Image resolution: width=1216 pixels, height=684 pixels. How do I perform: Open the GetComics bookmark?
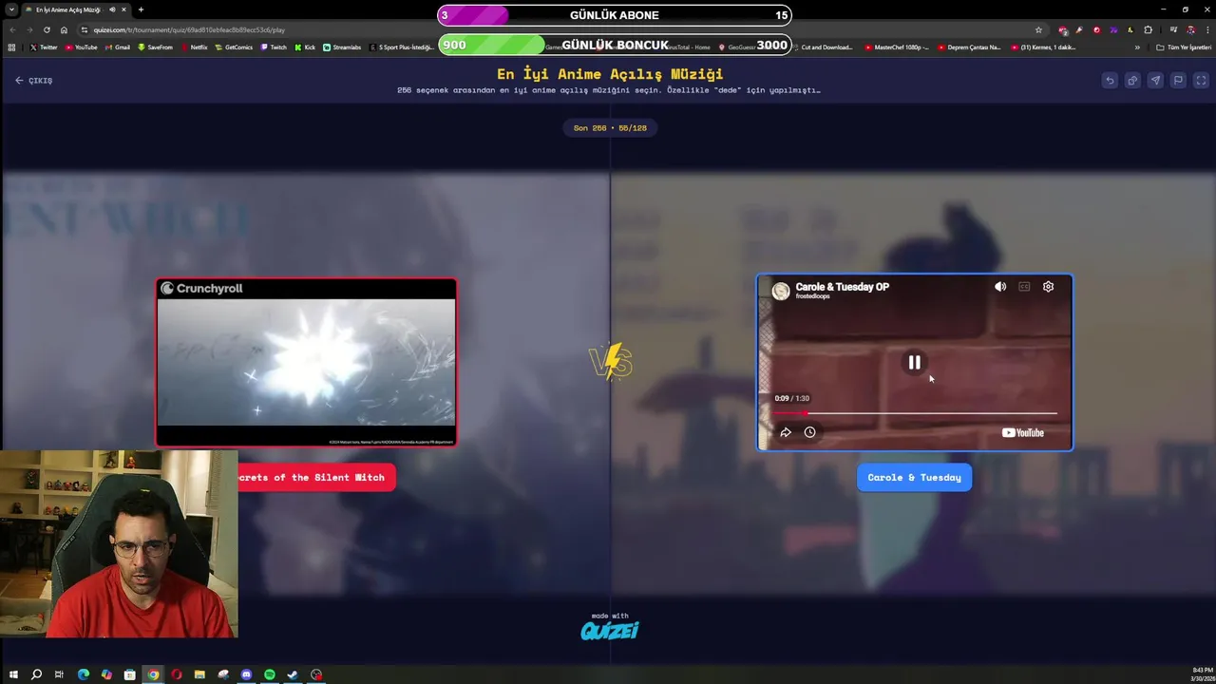234,47
